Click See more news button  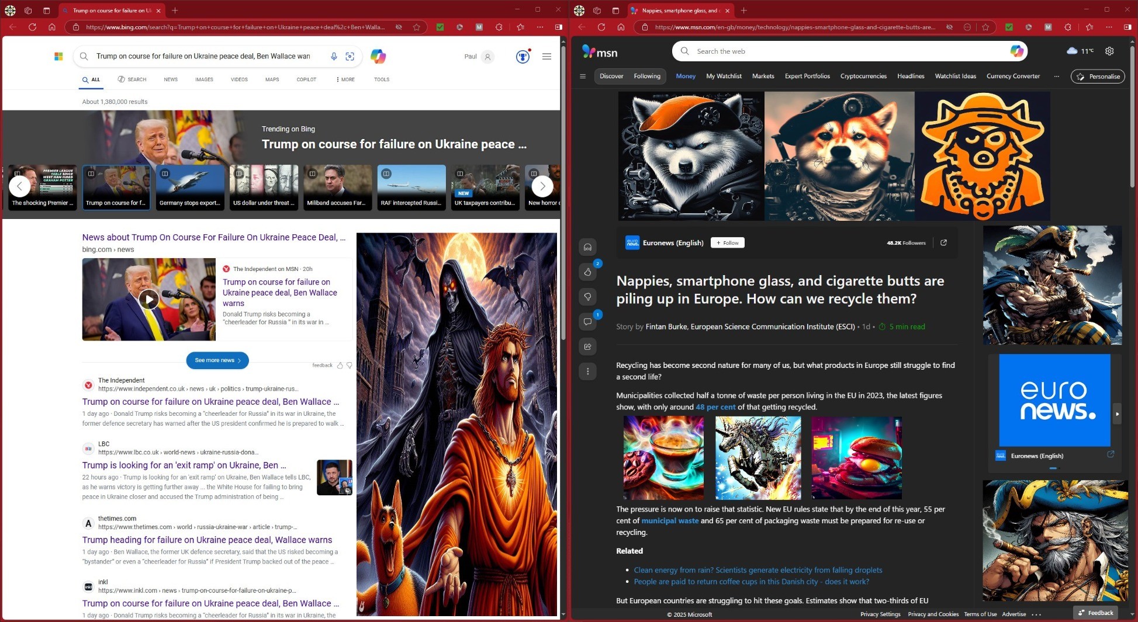coord(217,360)
